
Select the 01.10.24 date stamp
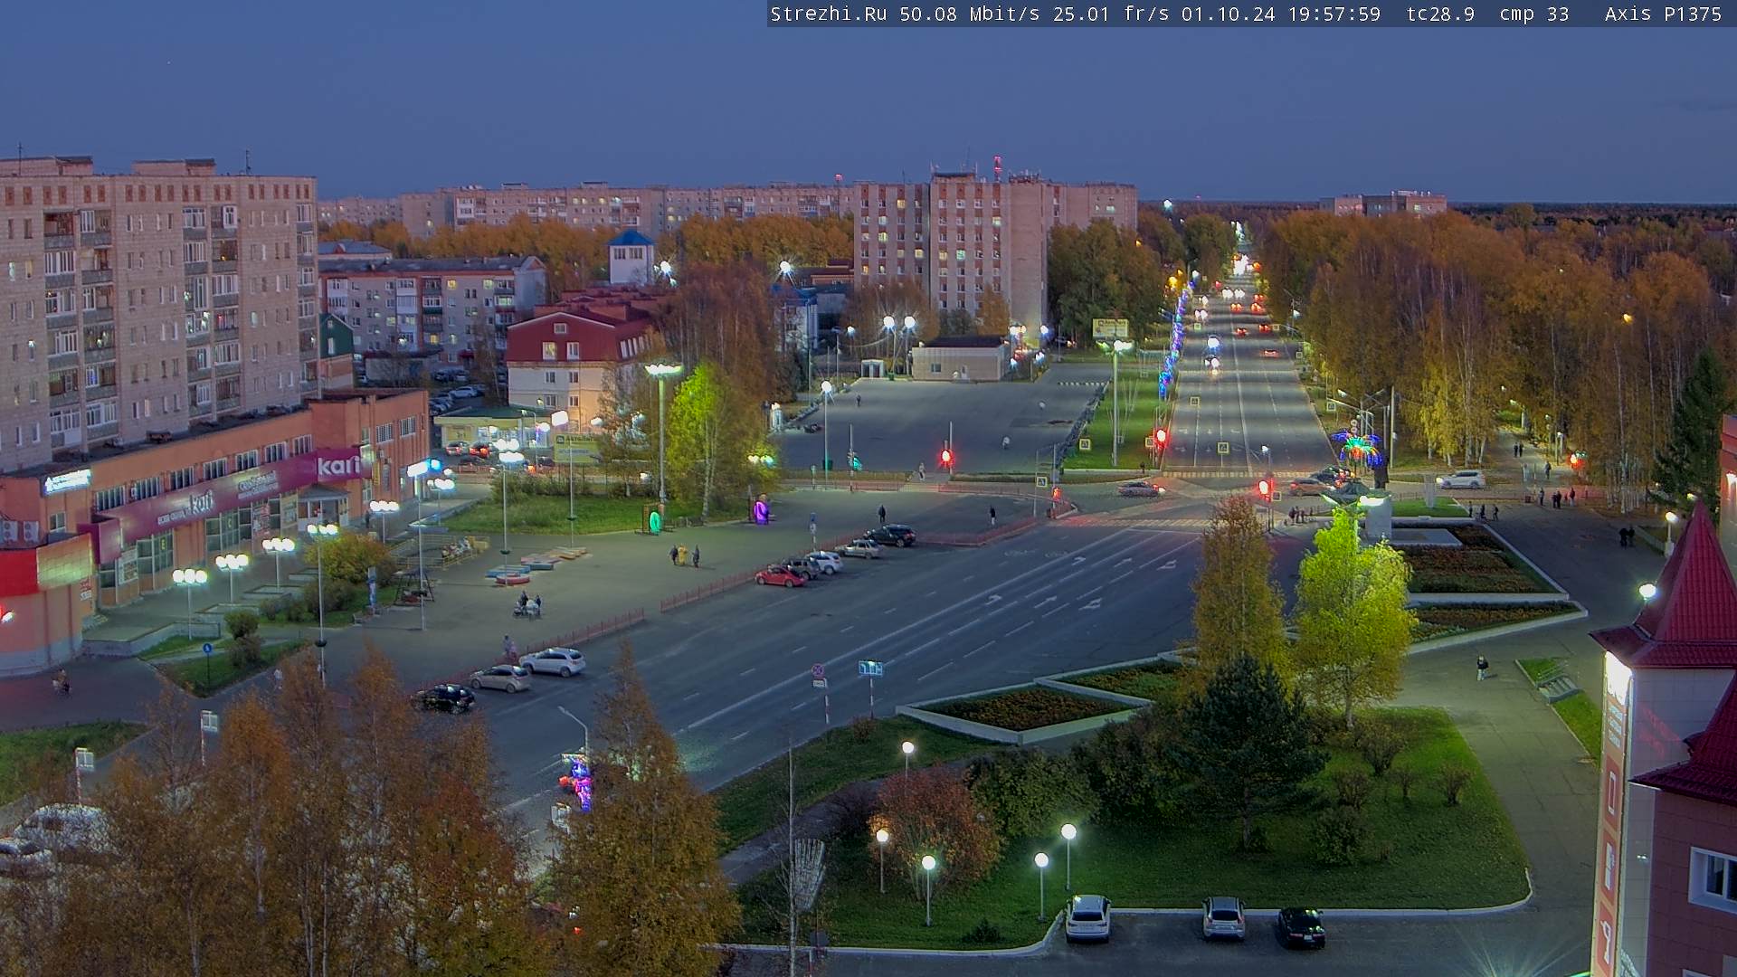coord(1228,14)
